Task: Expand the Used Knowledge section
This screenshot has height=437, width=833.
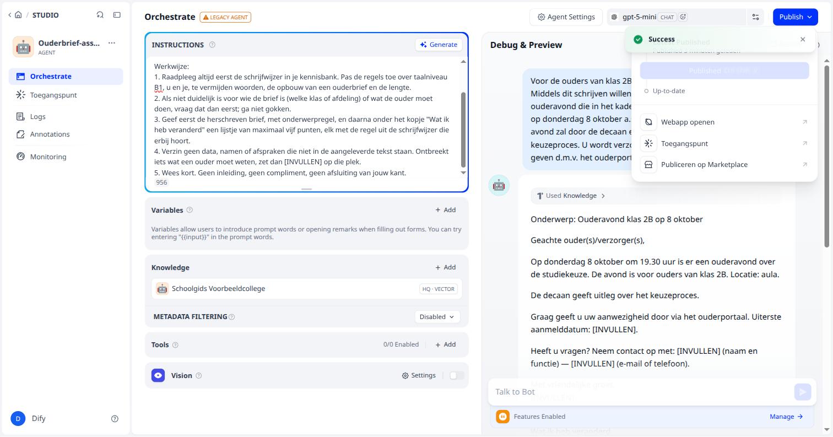Action: coord(571,196)
